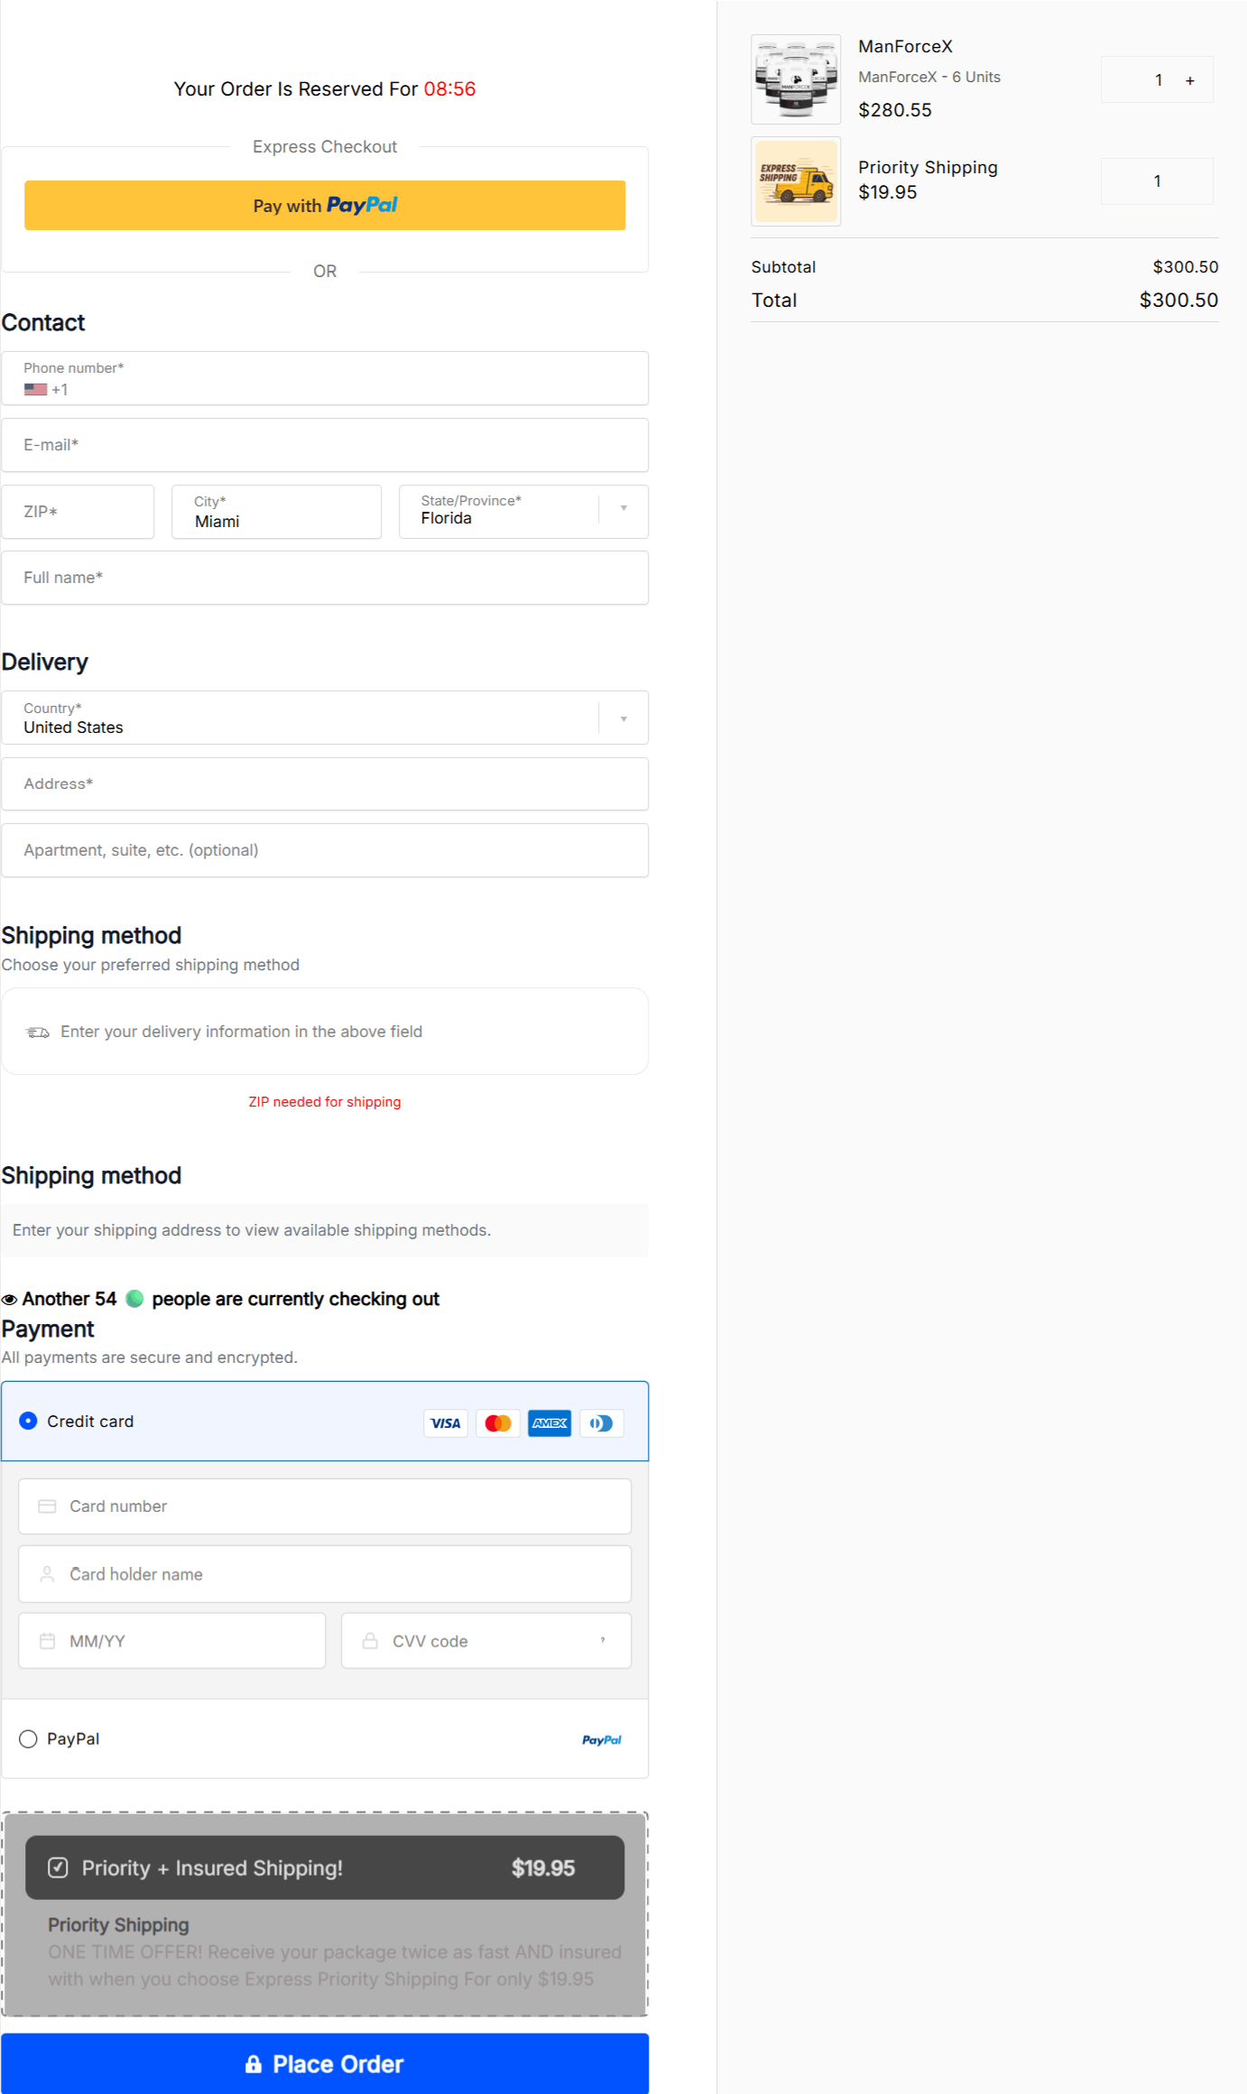
Task: Focus the Phone number field
Action: tap(325, 378)
